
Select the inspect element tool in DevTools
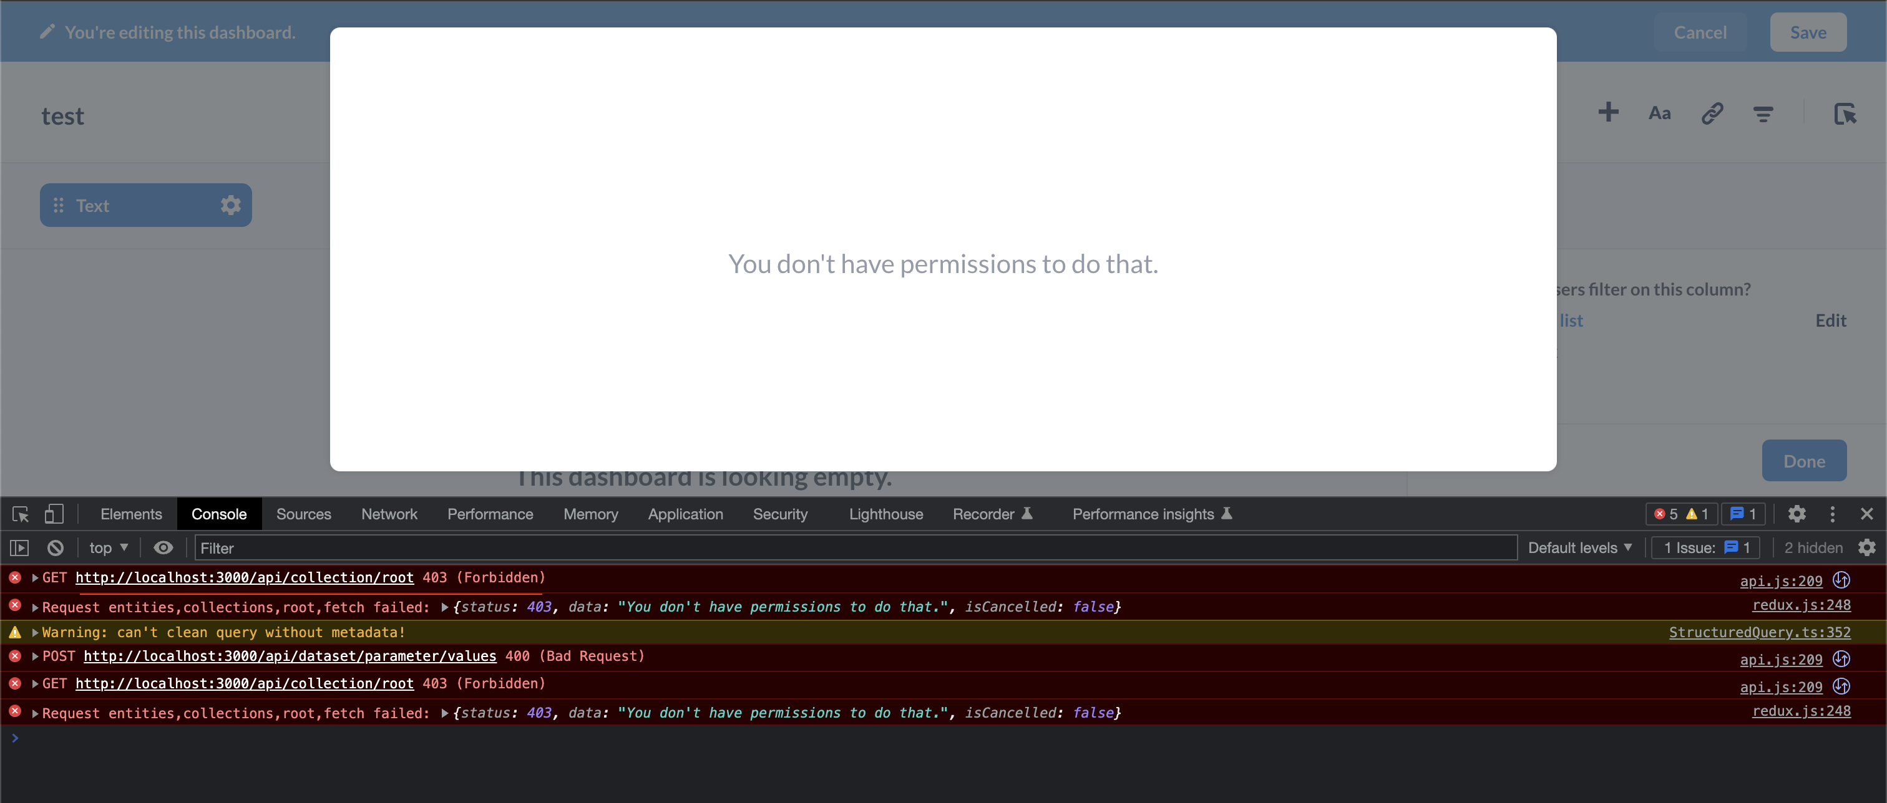(x=19, y=514)
